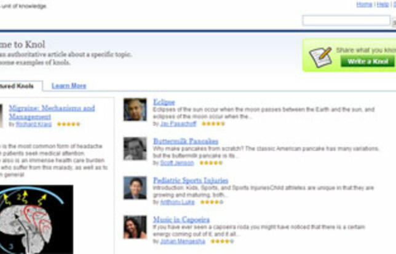The height and width of the screenshot is (254, 396).
Task: Open the Home link
Action: 364,4
